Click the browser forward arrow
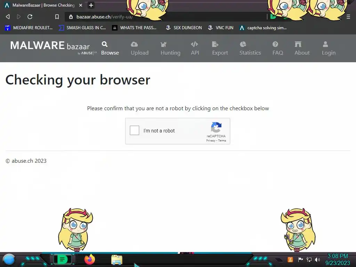356x267 pixels. tap(19, 17)
